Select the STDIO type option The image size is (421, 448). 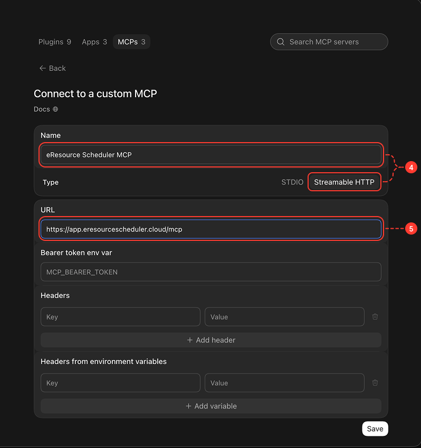pos(292,182)
